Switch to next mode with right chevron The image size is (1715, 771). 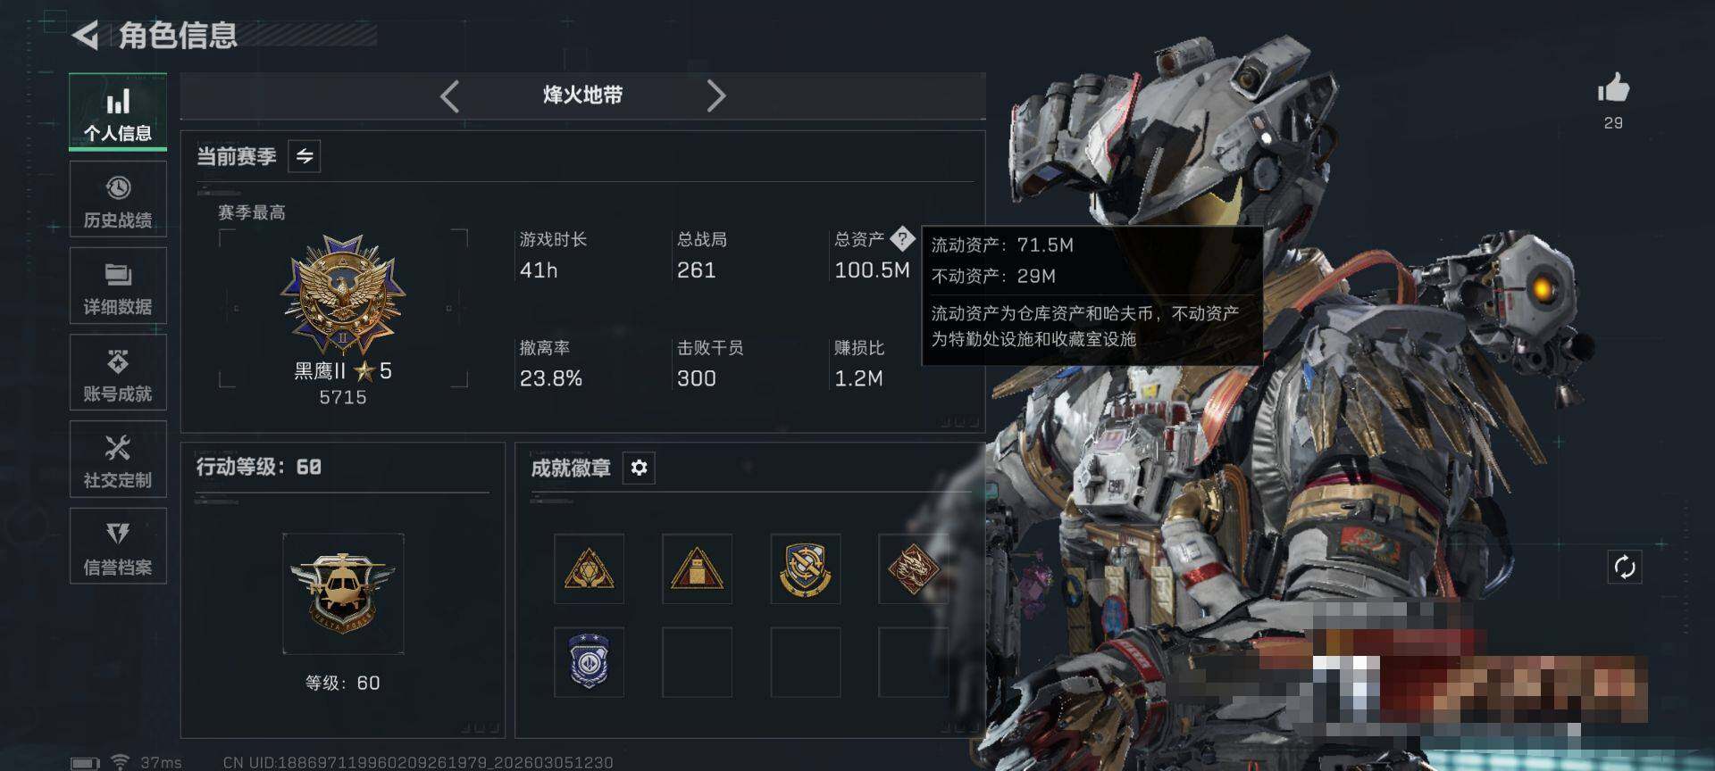(x=715, y=95)
